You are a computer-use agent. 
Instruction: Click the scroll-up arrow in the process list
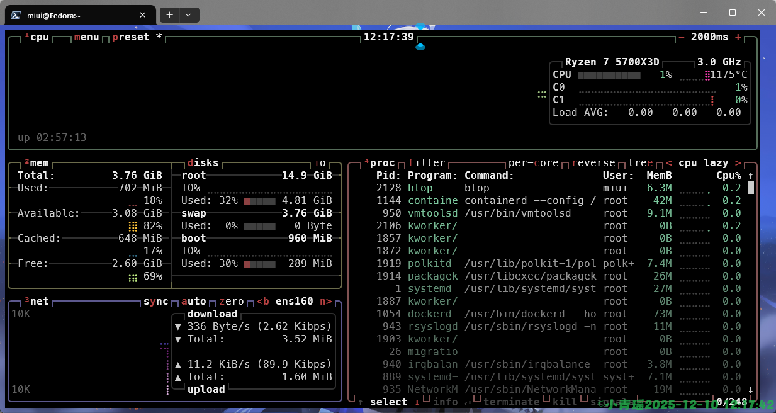point(750,176)
